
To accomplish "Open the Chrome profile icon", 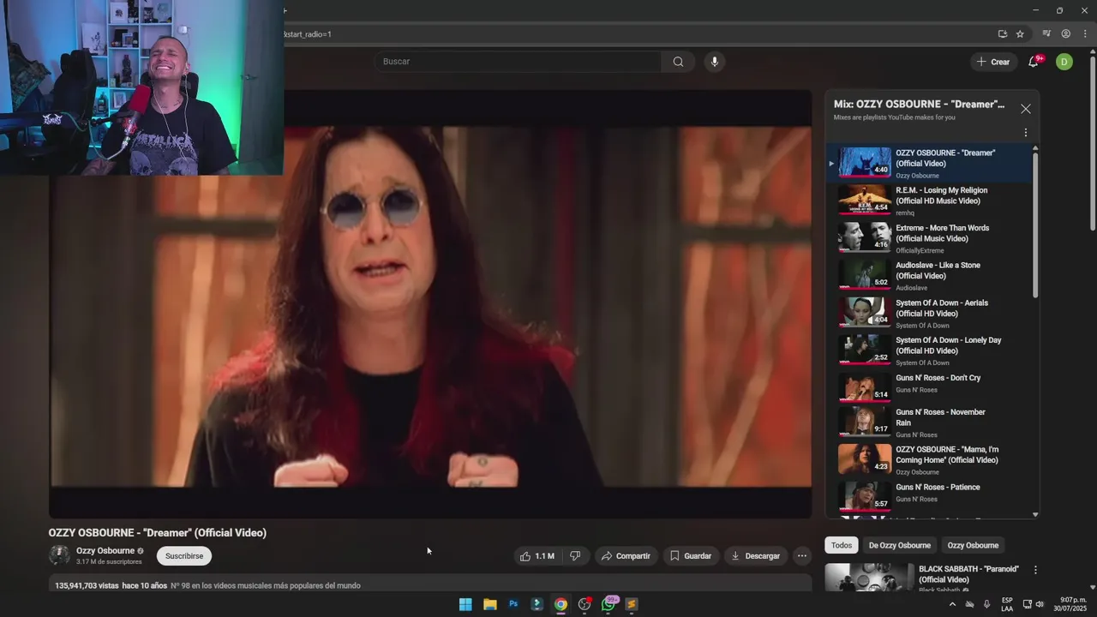I will pos(1065,34).
